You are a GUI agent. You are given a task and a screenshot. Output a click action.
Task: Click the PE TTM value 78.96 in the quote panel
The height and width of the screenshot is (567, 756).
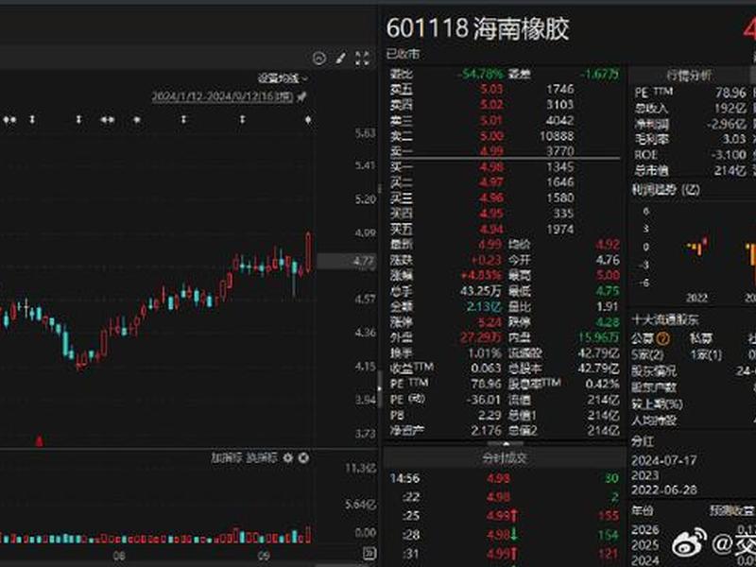coord(486,384)
